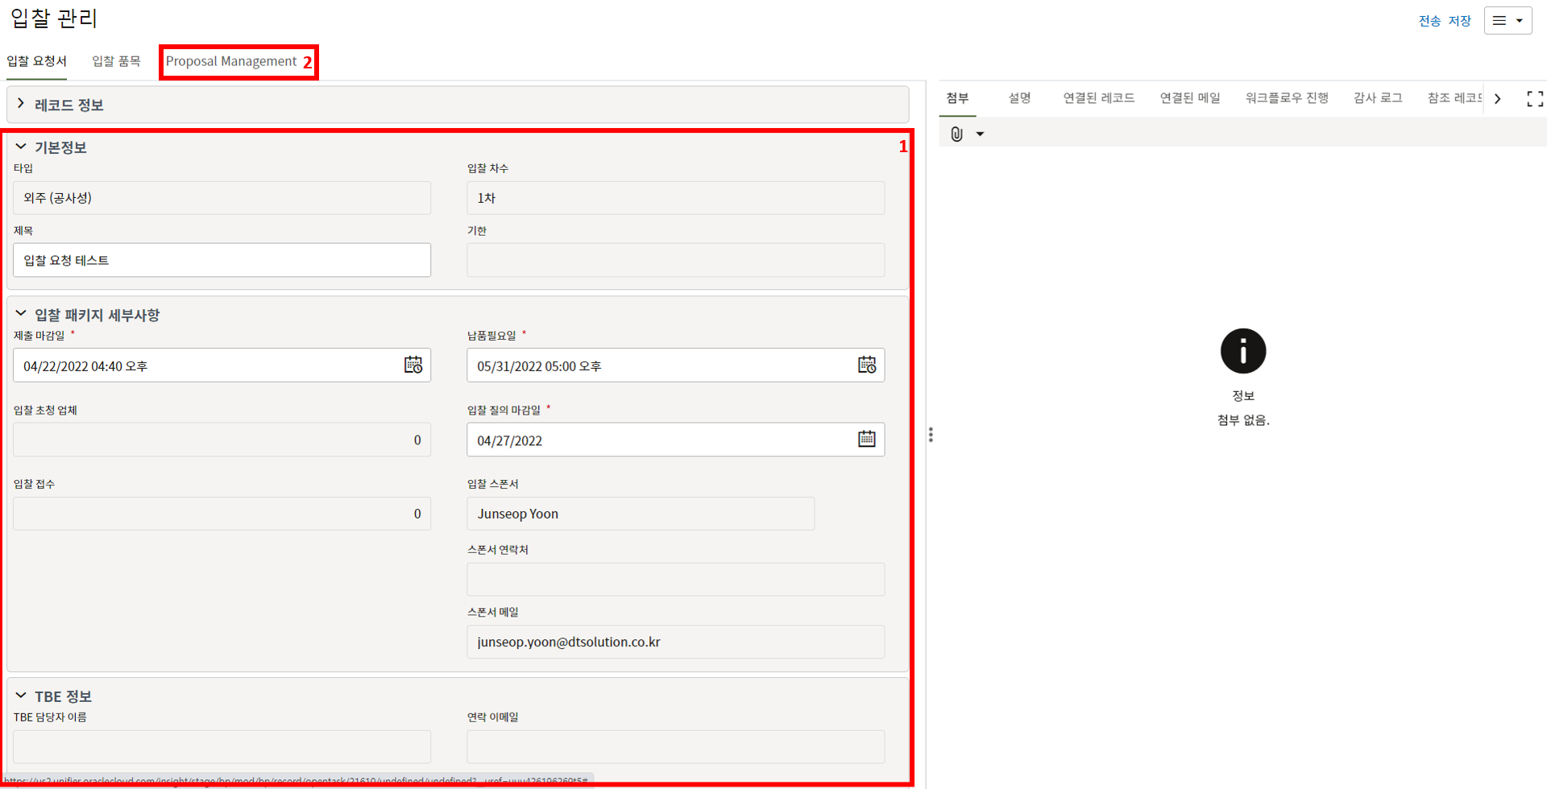Open calendar picker for 입찰 질의 마감일
This screenshot has height=789, width=1547.
click(866, 440)
